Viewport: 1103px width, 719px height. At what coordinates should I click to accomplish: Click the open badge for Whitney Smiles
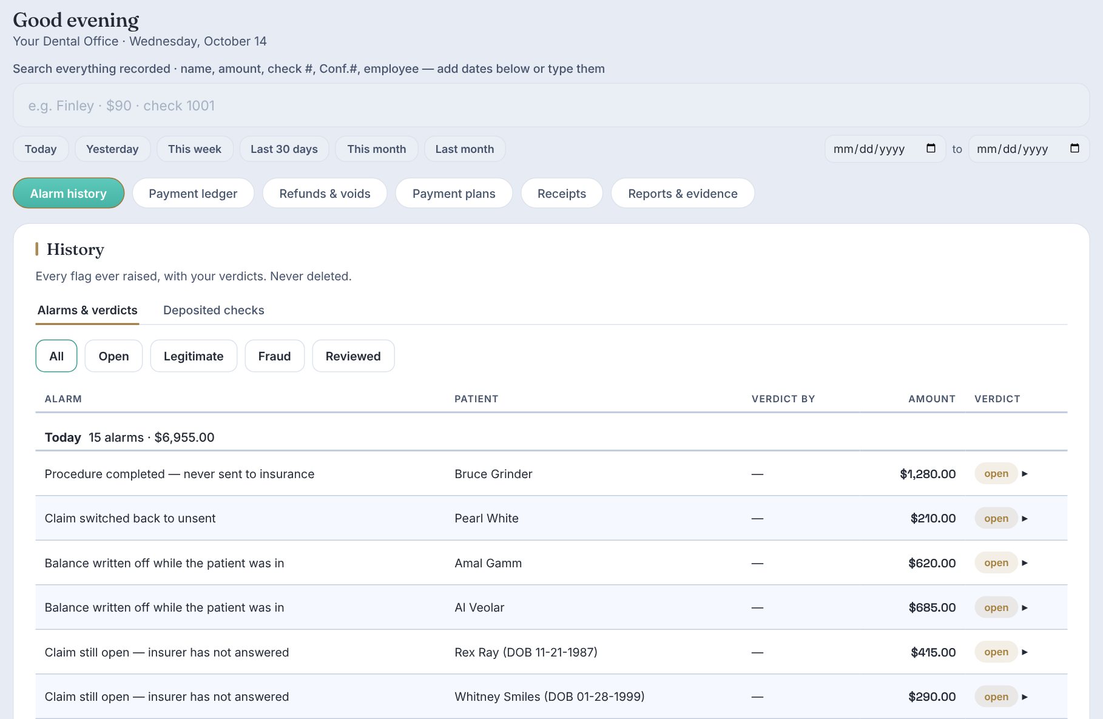[x=996, y=697]
